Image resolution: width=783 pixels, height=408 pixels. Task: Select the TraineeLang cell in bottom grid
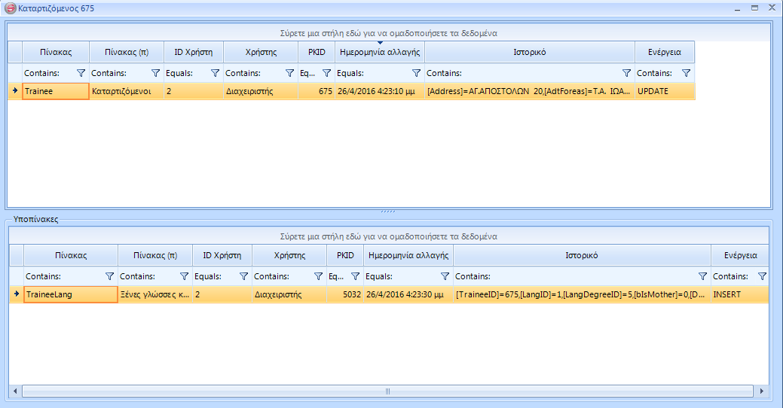point(70,294)
